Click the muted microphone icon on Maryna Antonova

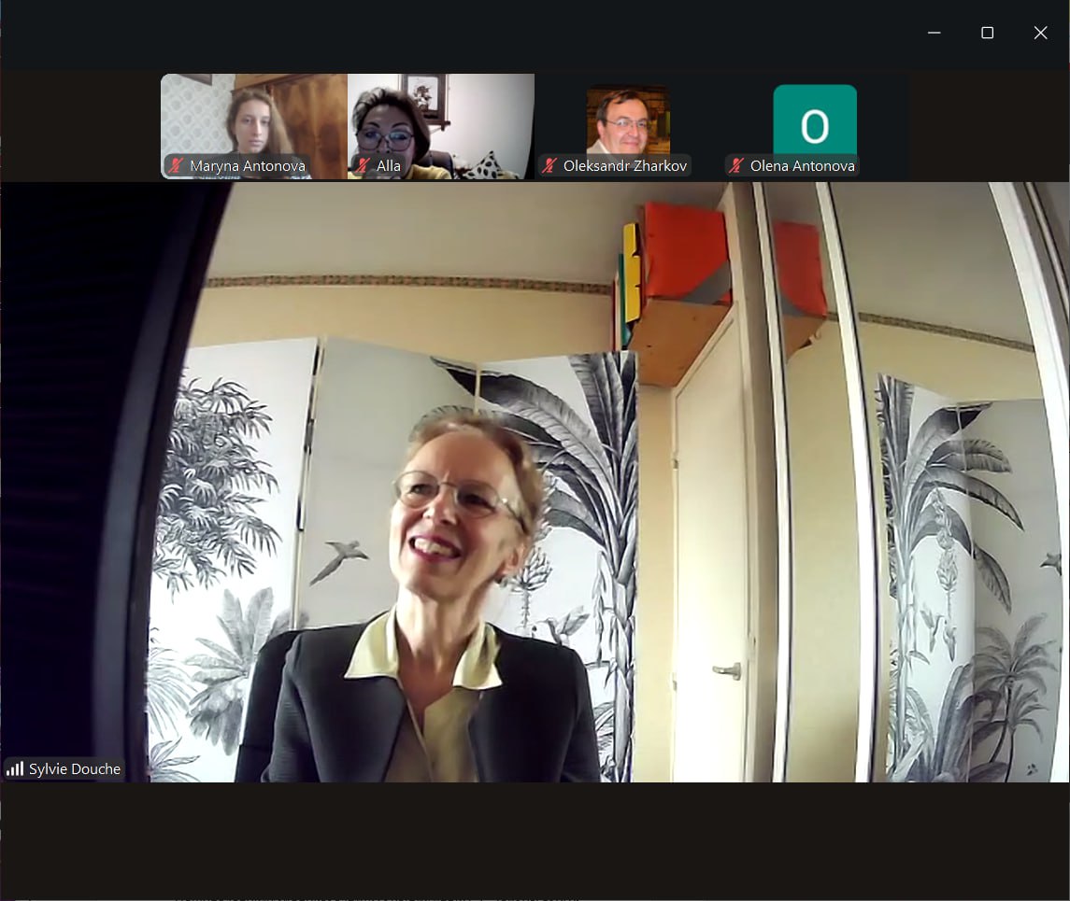175,166
